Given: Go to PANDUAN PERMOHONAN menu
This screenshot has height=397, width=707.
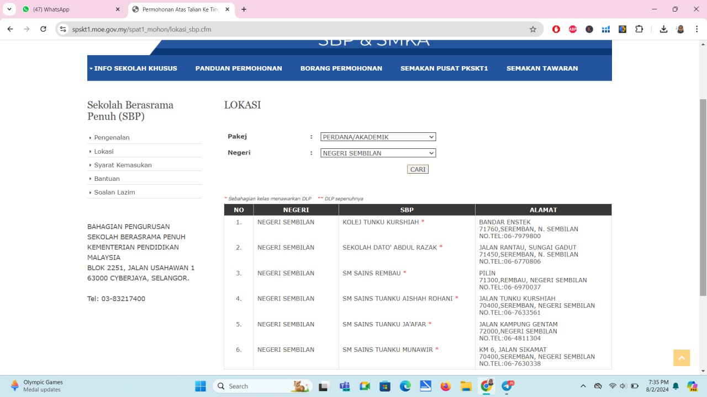Looking at the screenshot, I should pyautogui.click(x=239, y=68).
